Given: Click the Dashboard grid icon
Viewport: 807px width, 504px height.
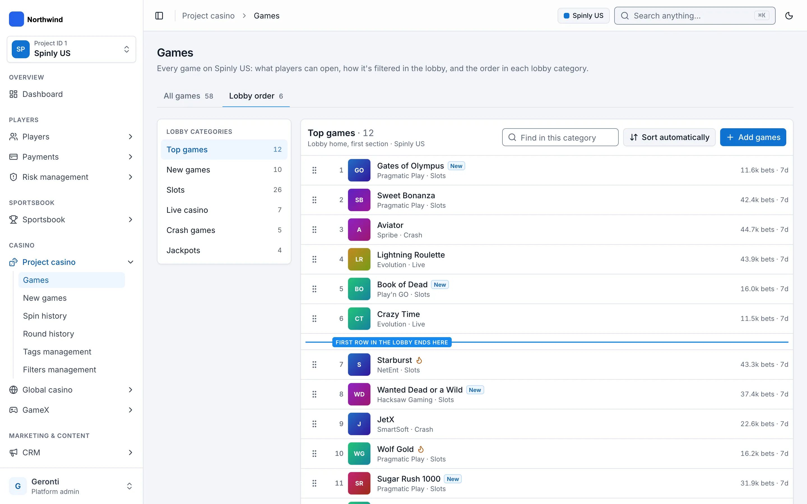Looking at the screenshot, I should point(13,94).
